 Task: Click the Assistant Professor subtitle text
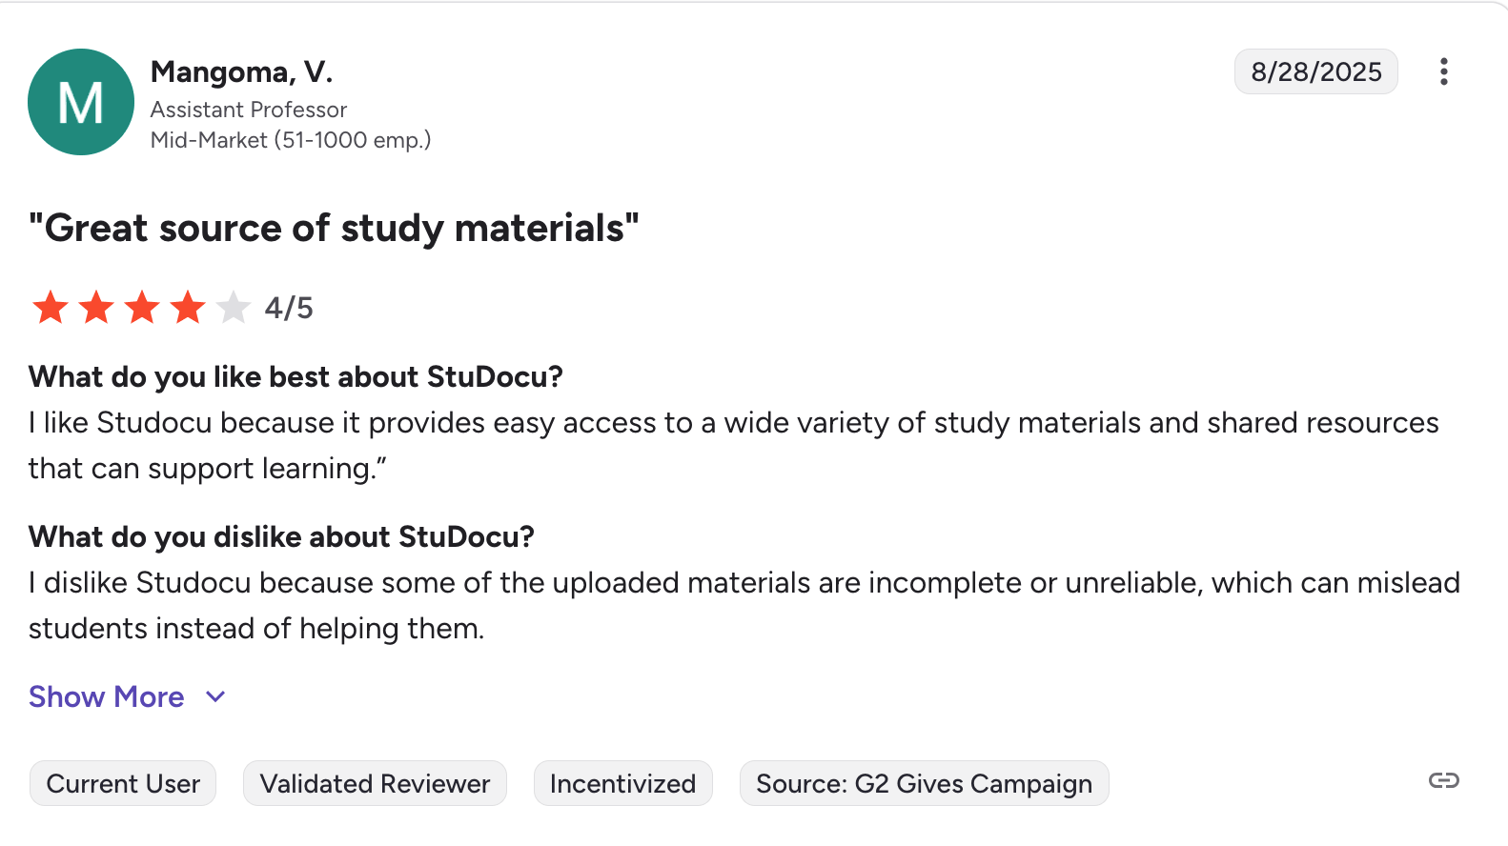(248, 110)
